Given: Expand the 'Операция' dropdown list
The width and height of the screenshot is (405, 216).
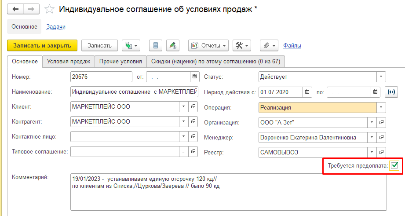Looking at the screenshot, I should pos(381,107).
